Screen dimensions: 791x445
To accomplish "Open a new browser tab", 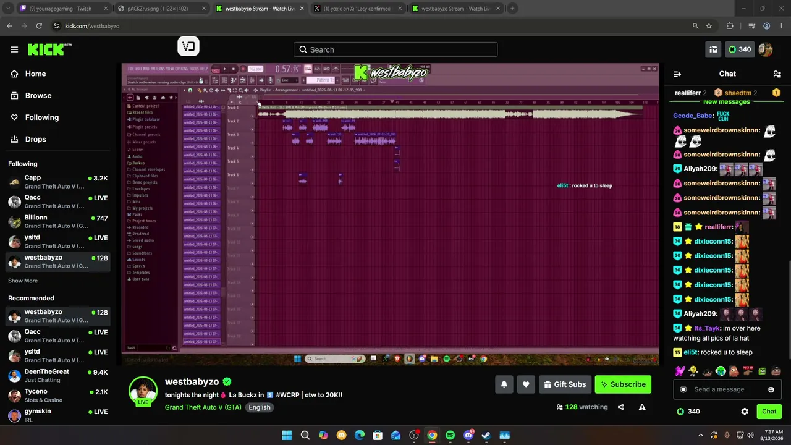I will coord(512,9).
